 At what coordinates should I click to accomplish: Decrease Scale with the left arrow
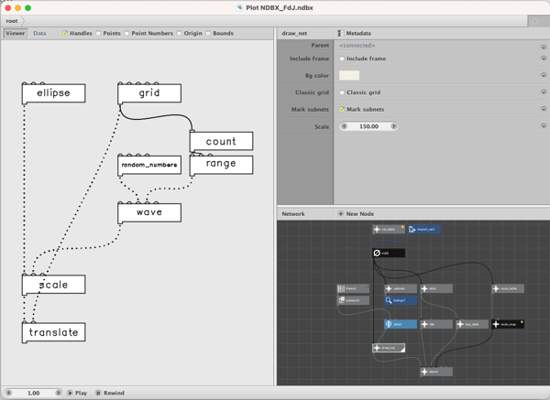(x=344, y=126)
